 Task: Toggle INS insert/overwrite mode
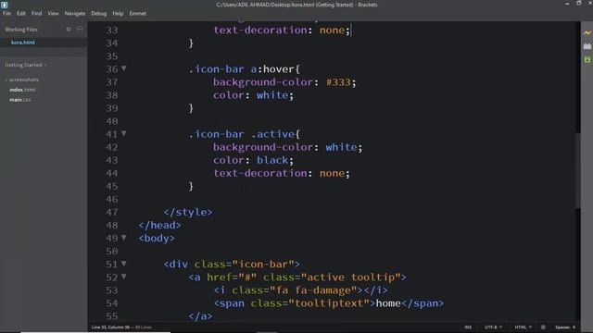(x=468, y=327)
